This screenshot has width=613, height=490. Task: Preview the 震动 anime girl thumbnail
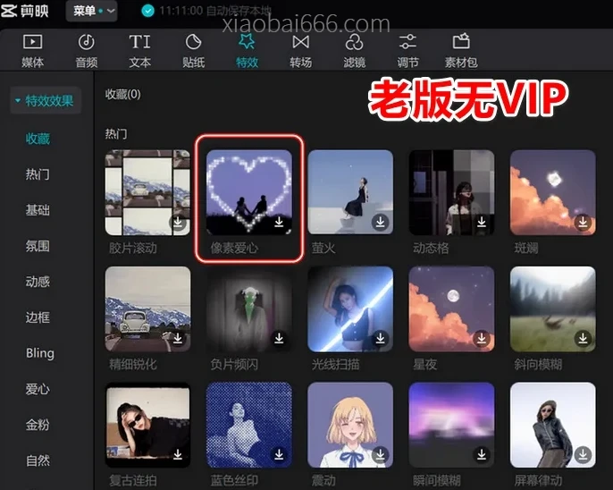pyautogui.click(x=350, y=425)
